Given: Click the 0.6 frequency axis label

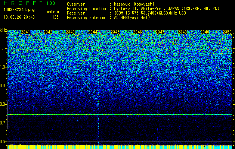Looking at the screenshot, I should pyautogui.click(x=3, y=142).
